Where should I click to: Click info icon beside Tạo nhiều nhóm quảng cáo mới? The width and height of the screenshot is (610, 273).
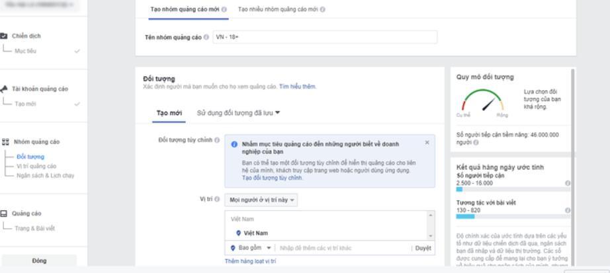pyautogui.click(x=323, y=9)
